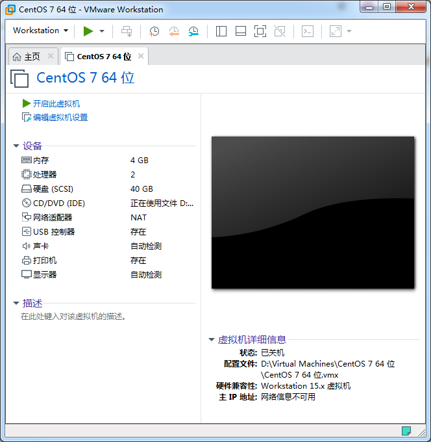The width and height of the screenshot is (431, 442).
Task: Open the snapshot manager icon
Action: pos(193,31)
